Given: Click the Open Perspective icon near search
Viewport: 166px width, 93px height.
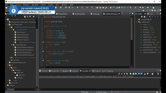Looking at the screenshot, I should [143, 10].
